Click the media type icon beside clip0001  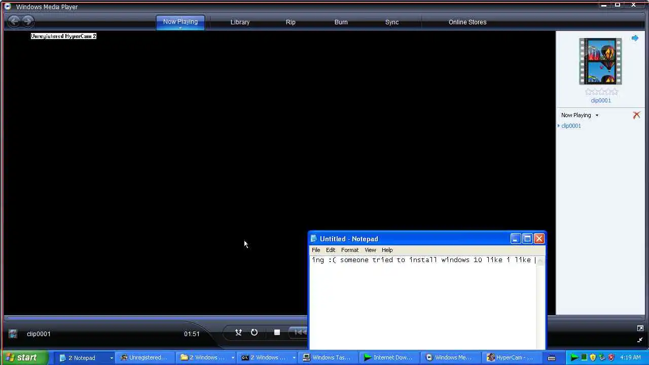[x=13, y=334]
